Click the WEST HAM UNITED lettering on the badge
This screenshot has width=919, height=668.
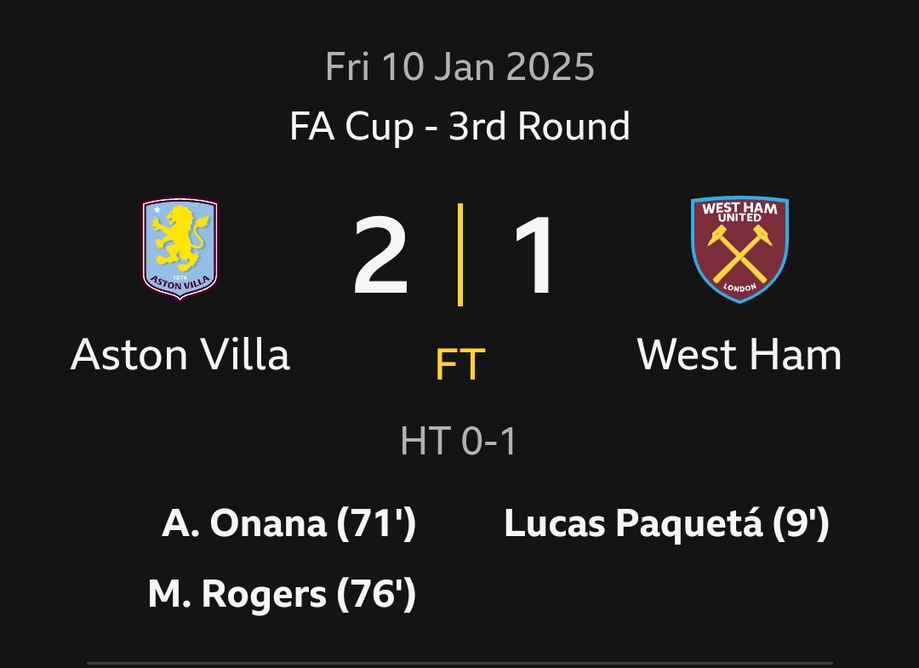point(739,212)
